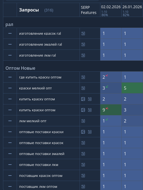This screenshot has height=190, width=143.
Task: Click image pack icon for купить краски оптом
Action: point(83,110)
